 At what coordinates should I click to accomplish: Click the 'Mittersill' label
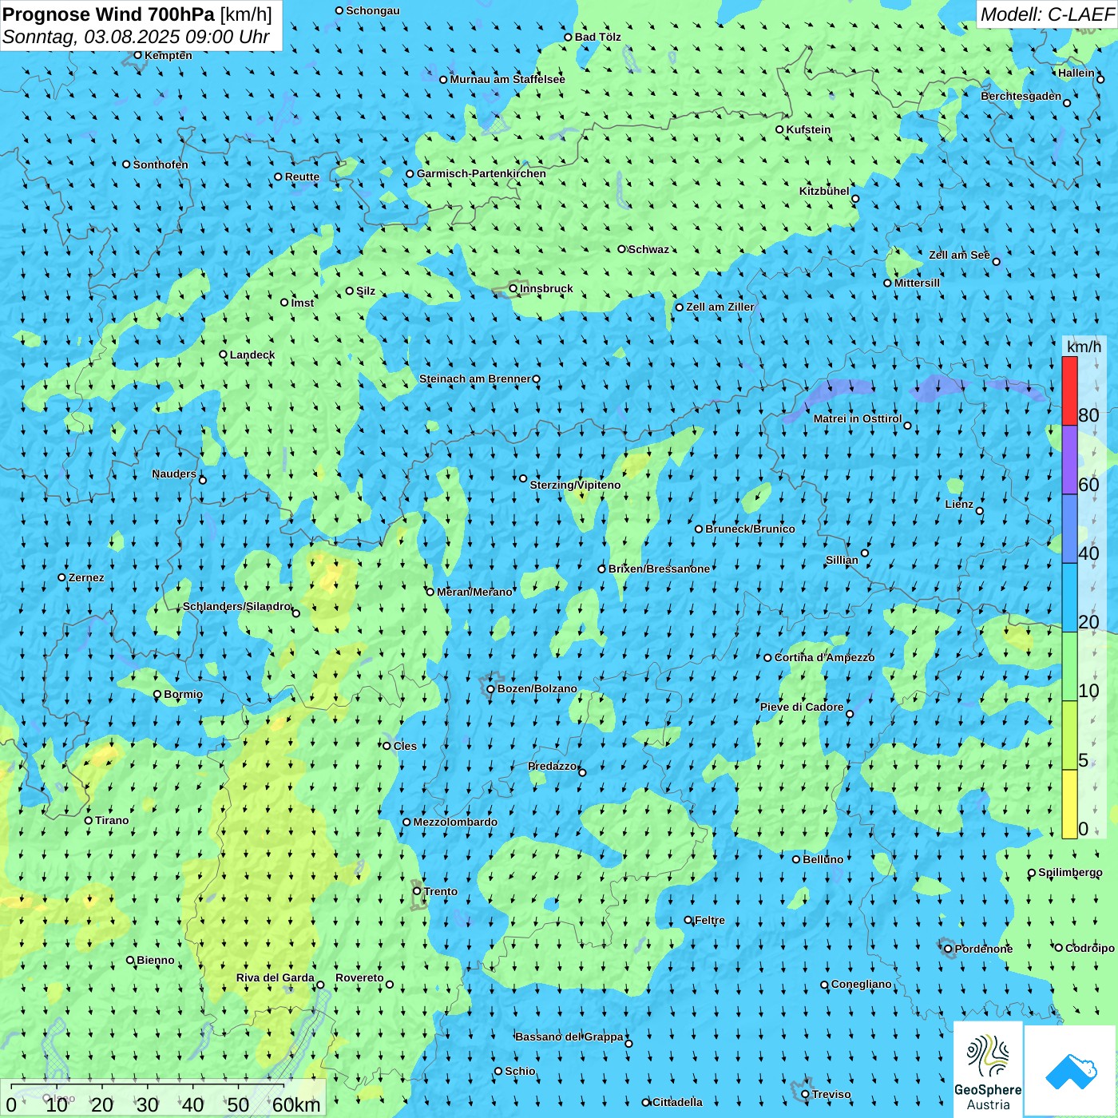[917, 283]
